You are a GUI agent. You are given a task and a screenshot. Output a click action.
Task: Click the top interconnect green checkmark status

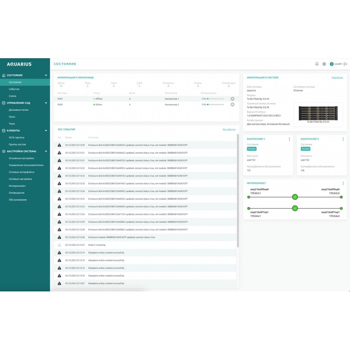point(295,197)
